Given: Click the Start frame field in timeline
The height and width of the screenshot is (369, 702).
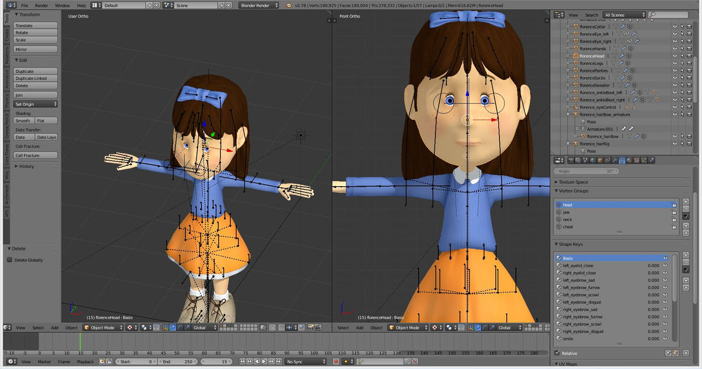Looking at the screenshot, I should (x=137, y=362).
